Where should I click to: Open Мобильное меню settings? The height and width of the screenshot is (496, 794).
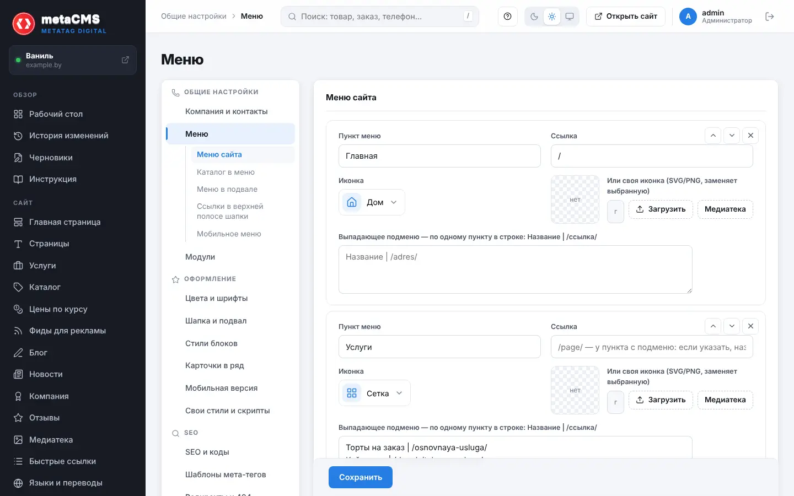[243, 234]
